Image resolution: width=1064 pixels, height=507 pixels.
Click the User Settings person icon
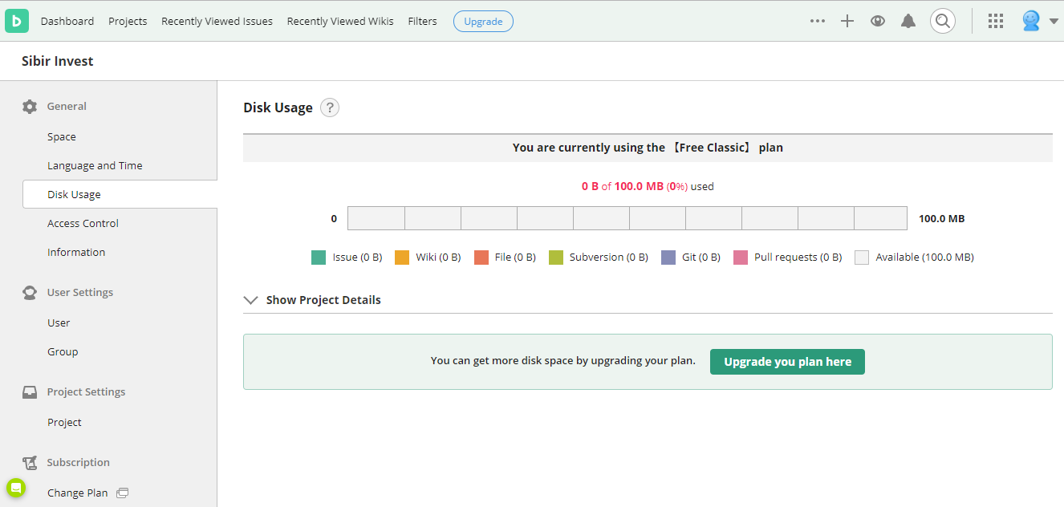(x=30, y=293)
